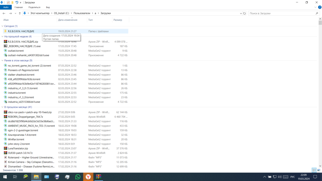This screenshot has width=322, height=181.
Task: Click the Properties icon in quick access toolbar
Action: [8, 2]
